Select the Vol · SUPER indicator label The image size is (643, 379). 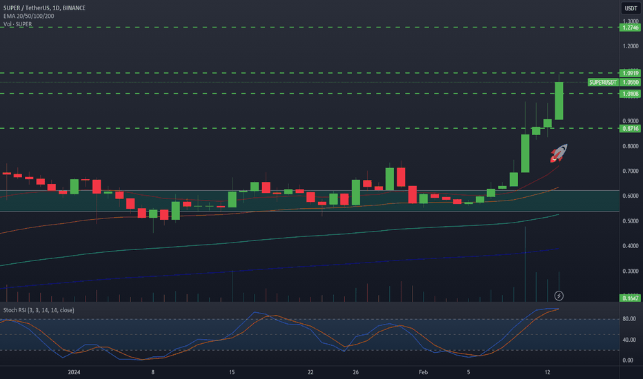[18, 24]
